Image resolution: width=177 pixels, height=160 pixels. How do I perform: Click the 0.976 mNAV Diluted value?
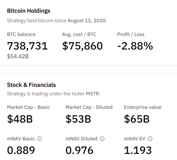79,150
